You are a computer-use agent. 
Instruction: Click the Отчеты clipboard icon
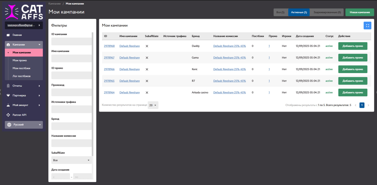click(x=8, y=86)
